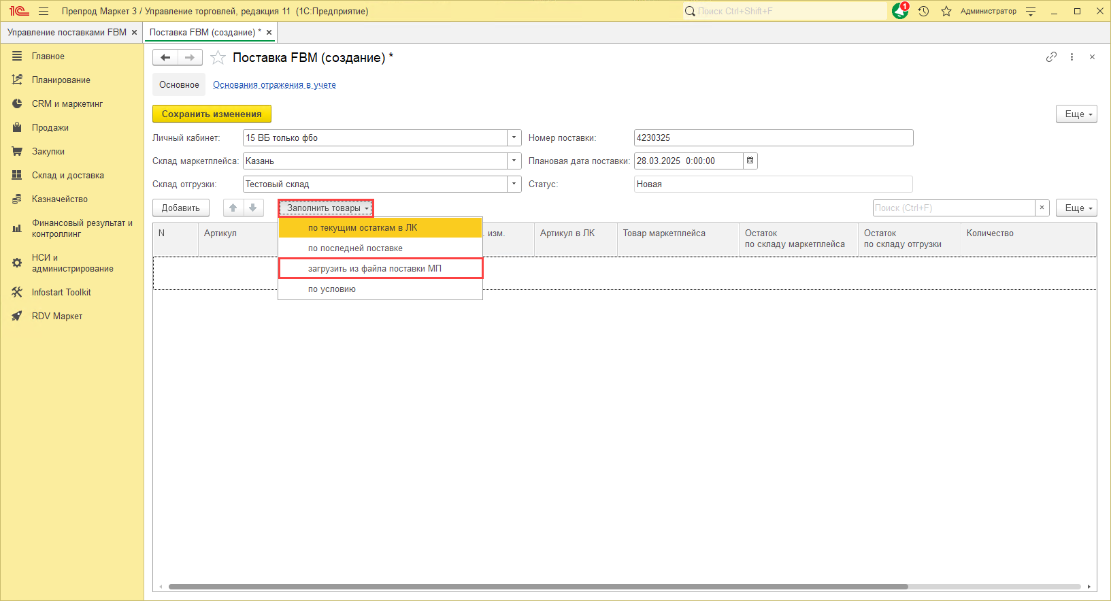Open calendar picker for planned delivery date
This screenshot has width=1111, height=601.
pos(750,161)
